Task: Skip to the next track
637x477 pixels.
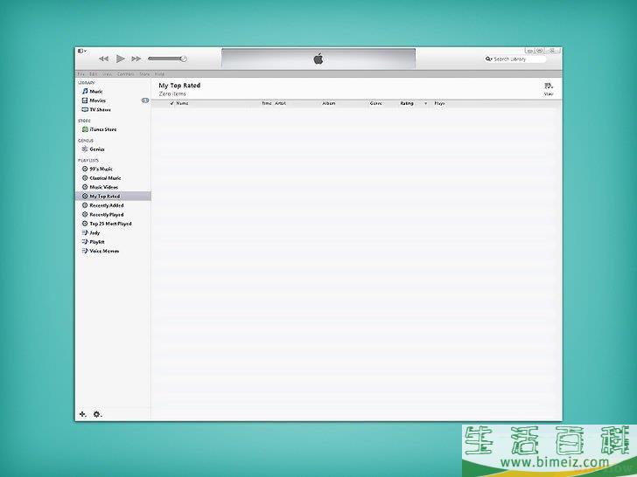Action: [x=136, y=59]
